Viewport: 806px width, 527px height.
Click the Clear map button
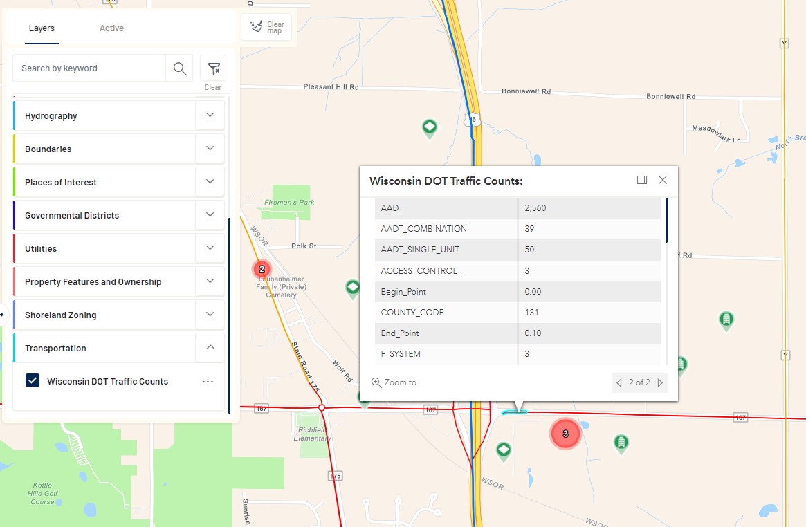(x=266, y=27)
